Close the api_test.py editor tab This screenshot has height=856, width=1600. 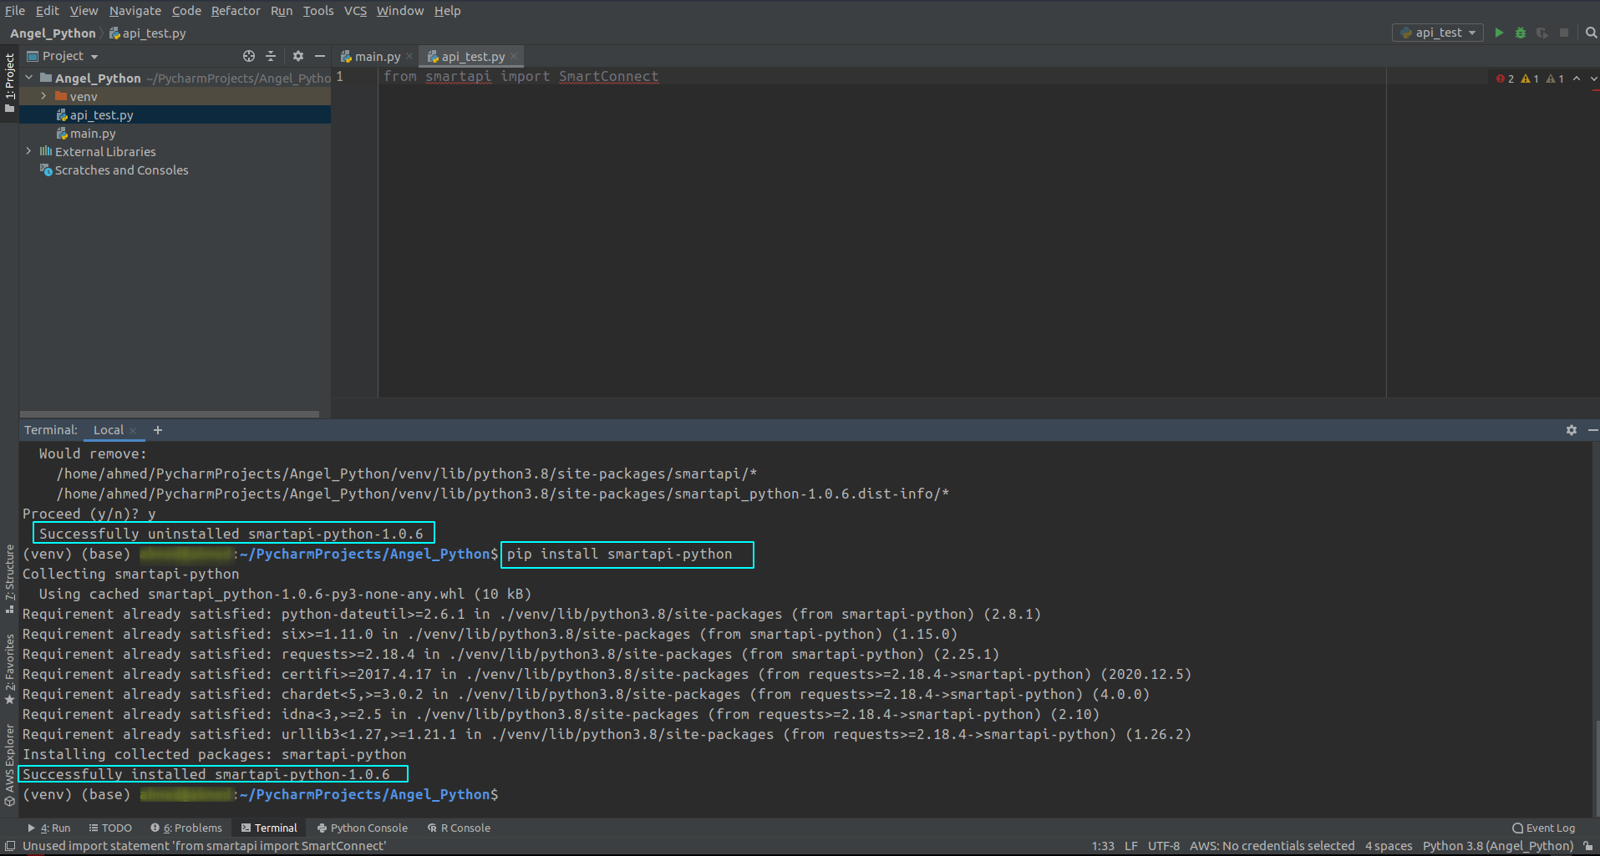click(x=514, y=57)
